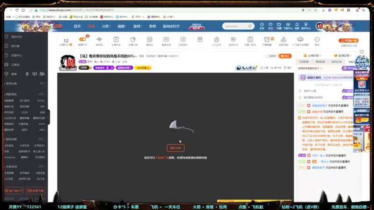The image size is (374, 210).
Task: Click the PC客户端 orange button
Action: pyautogui.click(x=349, y=41)
